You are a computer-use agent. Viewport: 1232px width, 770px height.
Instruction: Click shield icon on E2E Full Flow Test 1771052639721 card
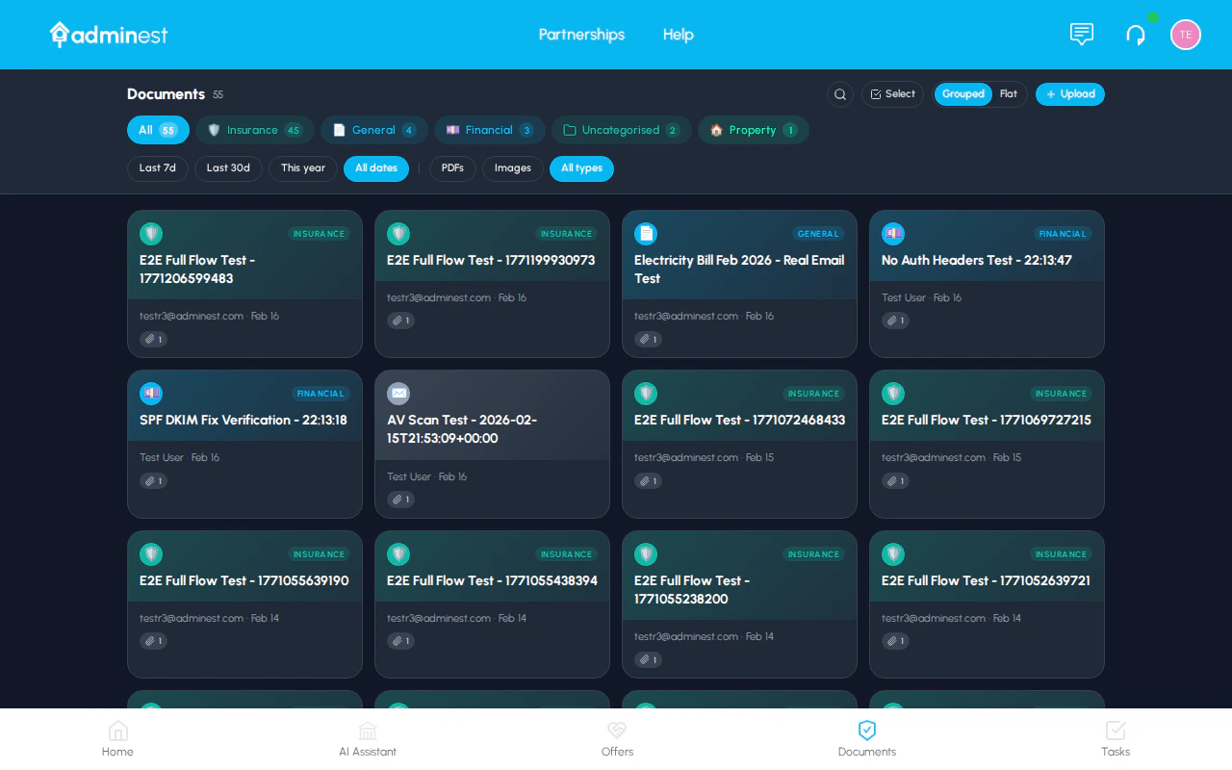point(893,554)
